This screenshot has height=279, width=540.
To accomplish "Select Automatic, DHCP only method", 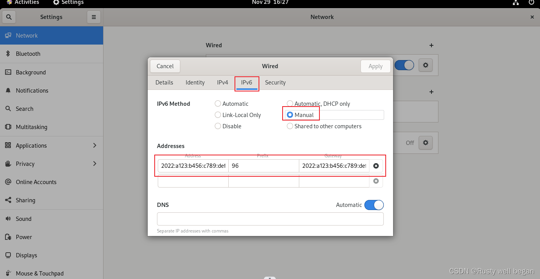I will click(x=319, y=104).
